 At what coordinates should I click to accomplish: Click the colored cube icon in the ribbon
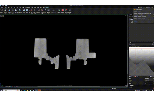point(24,10)
